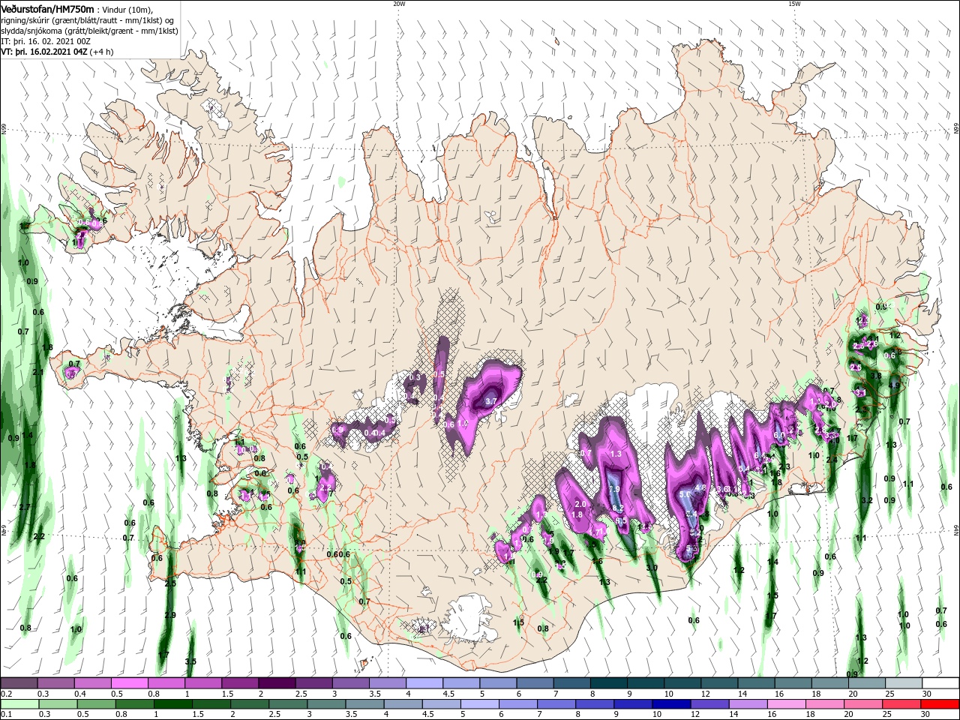
Task: Pick the bright pink 0.5 swatch in the upper legend
Action: [x=129, y=683]
